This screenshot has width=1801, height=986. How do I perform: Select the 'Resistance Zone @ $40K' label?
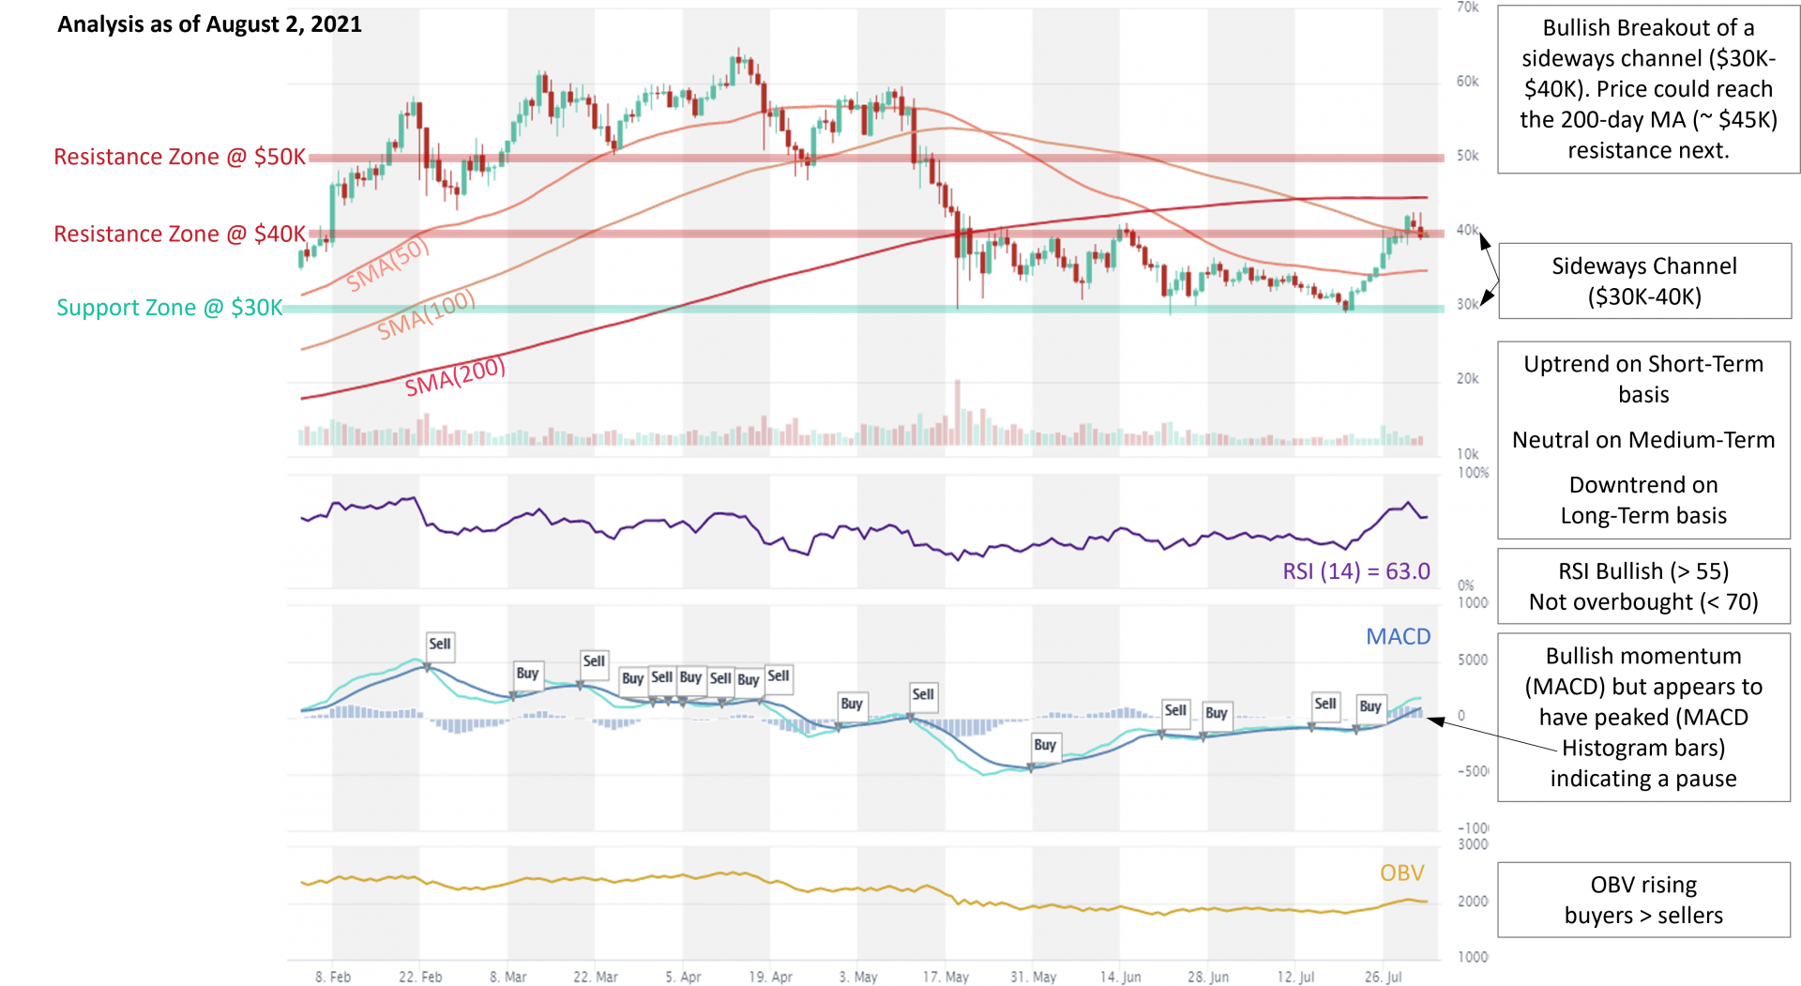coord(179,234)
